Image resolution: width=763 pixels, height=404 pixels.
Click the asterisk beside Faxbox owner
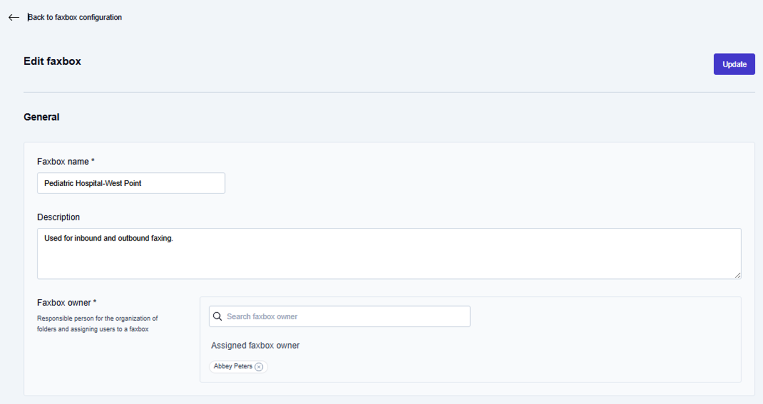click(x=95, y=302)
